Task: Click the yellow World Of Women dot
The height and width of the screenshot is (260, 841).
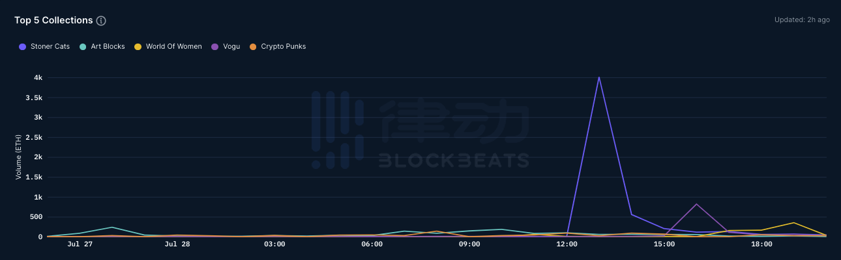Action: pos(138,47)
